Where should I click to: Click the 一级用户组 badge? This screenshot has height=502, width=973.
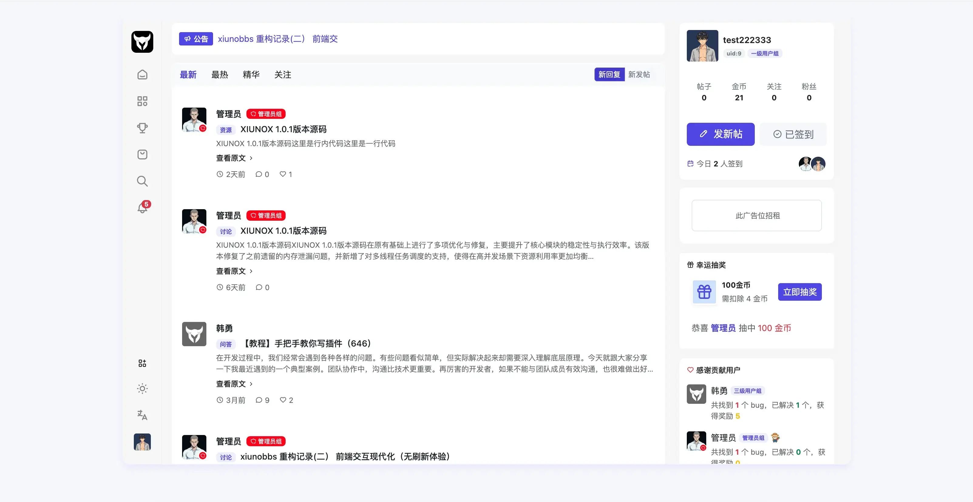point(764,54)
